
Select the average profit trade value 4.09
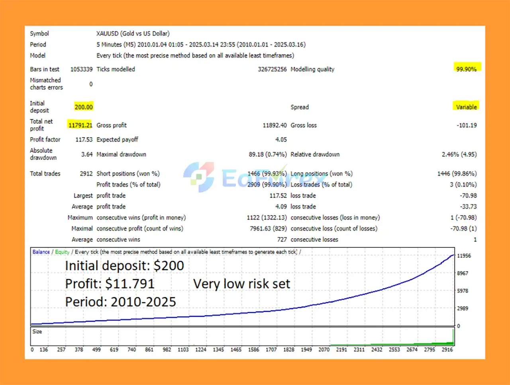tap(281, 206)
